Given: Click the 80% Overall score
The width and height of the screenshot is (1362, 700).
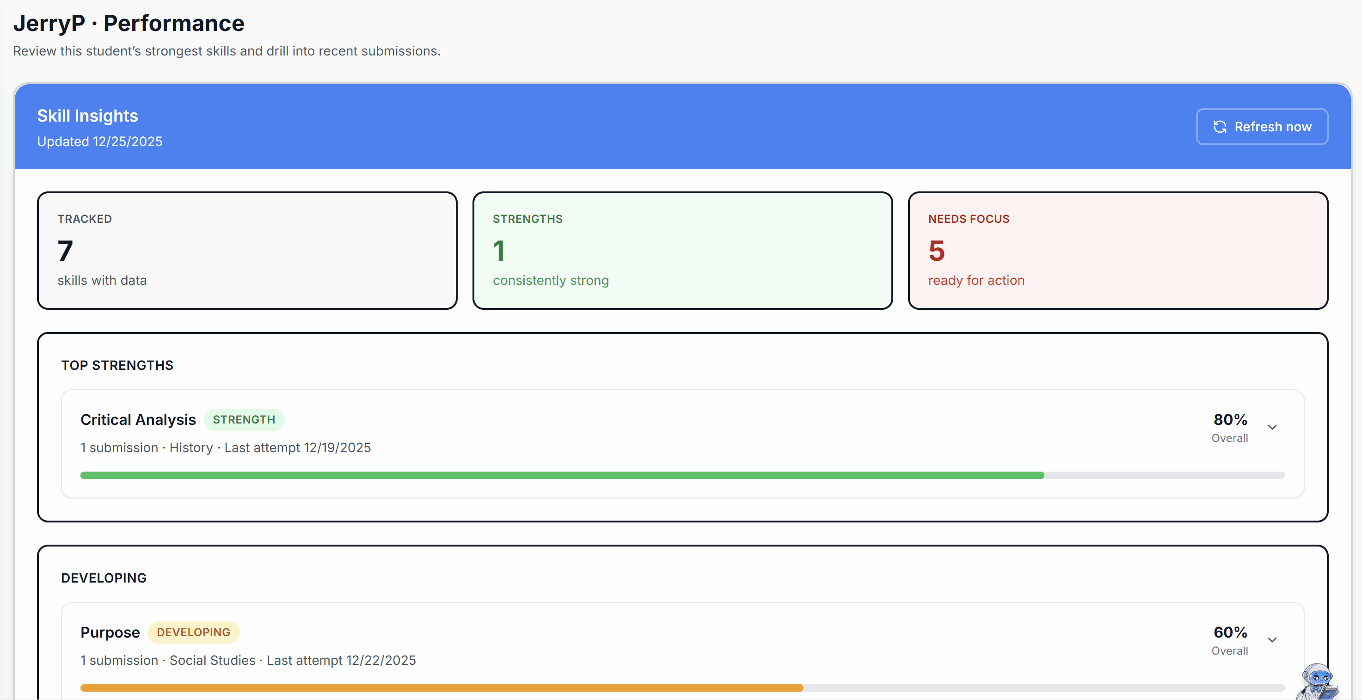Looking at the screenshot, I should tap(1230, 428).
